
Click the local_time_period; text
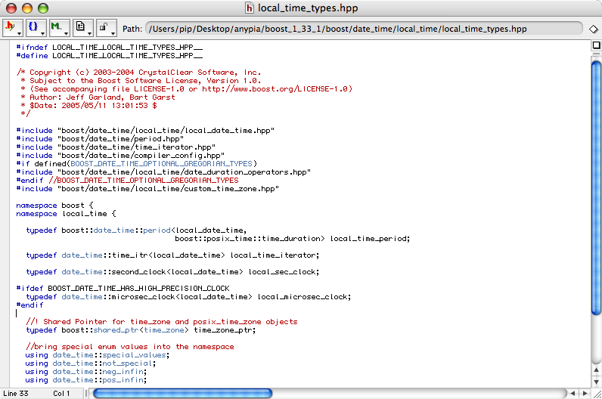pos(370,239)
